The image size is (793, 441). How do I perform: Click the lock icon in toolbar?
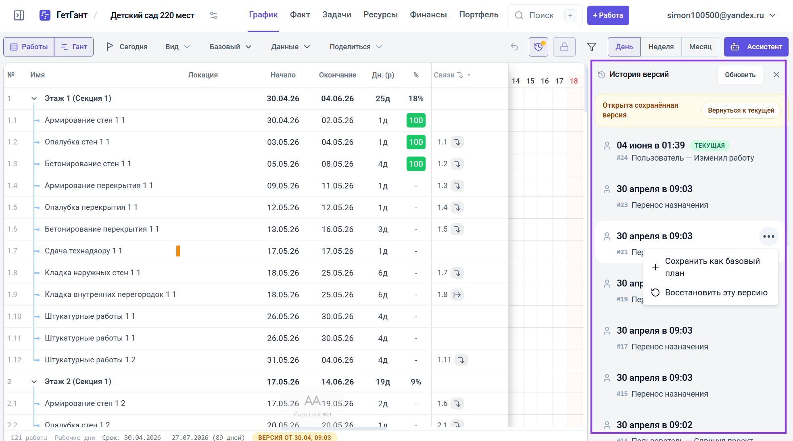(564, 47)
